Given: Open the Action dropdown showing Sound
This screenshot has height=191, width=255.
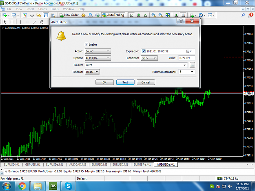Looking at the screenshot, I should 98,51.
